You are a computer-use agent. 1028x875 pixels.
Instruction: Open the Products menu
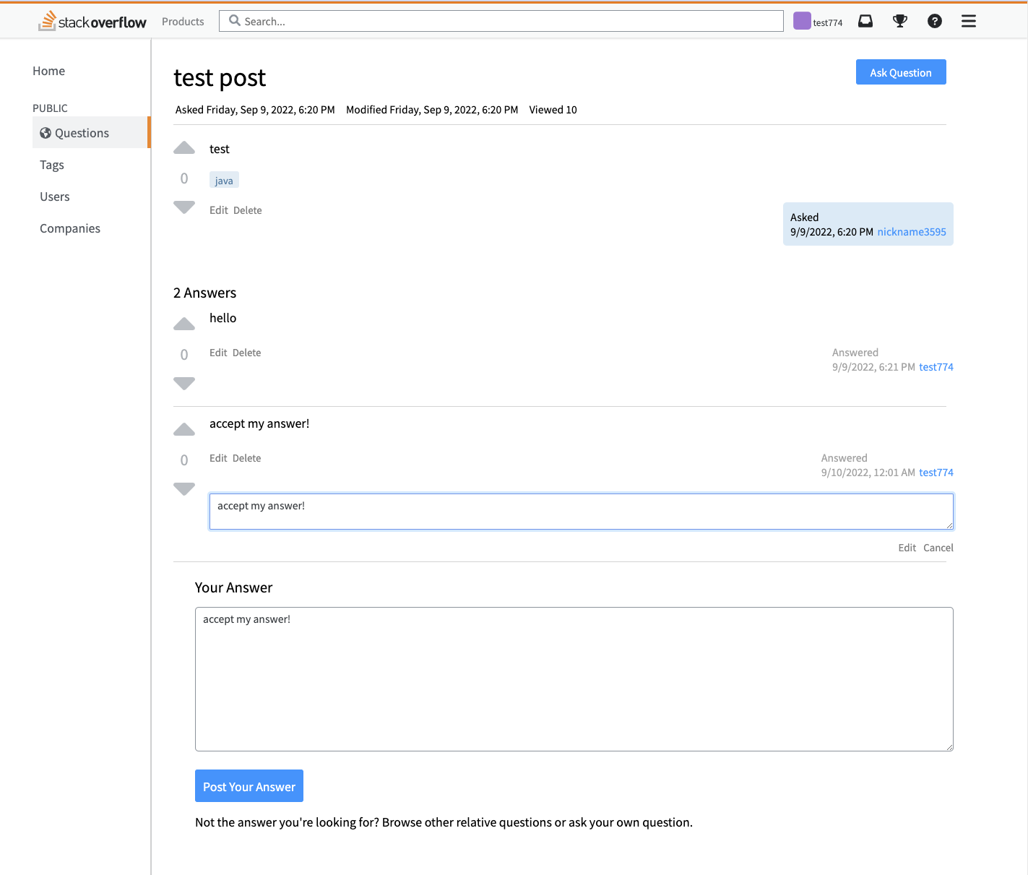pyautogui.click(x=183, y=22)
